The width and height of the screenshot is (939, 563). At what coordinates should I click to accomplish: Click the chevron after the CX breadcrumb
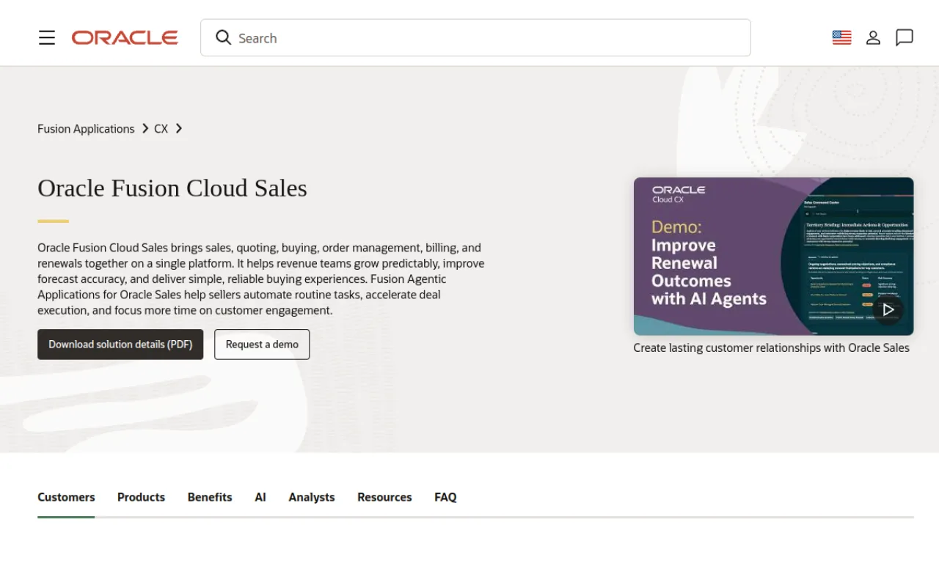[x=179, y=129]
